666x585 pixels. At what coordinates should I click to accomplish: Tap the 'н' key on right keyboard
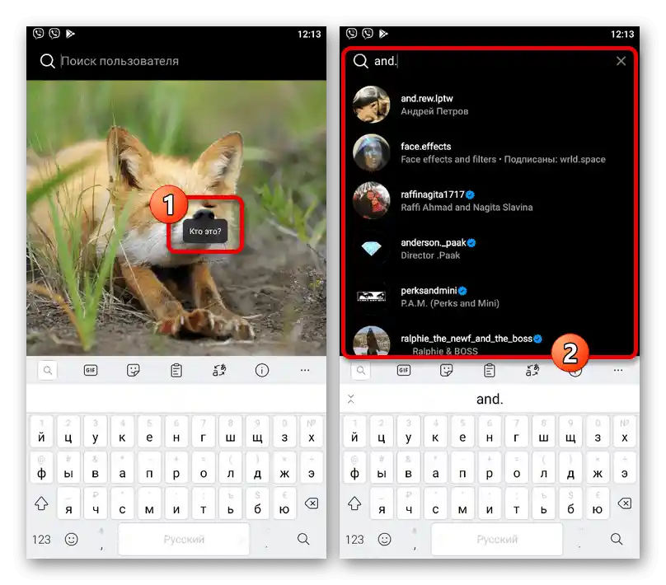(490, 432)
